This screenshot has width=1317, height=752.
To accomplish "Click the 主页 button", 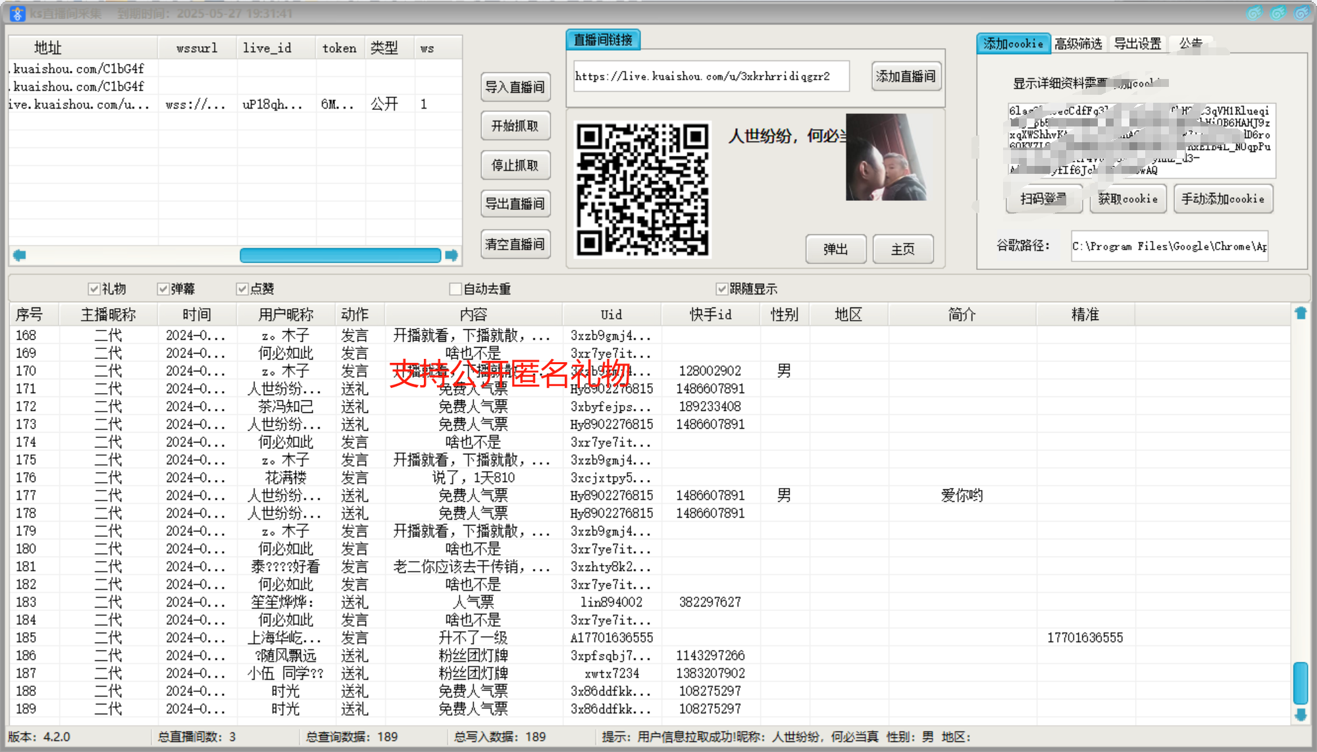I will click(902, 249).
